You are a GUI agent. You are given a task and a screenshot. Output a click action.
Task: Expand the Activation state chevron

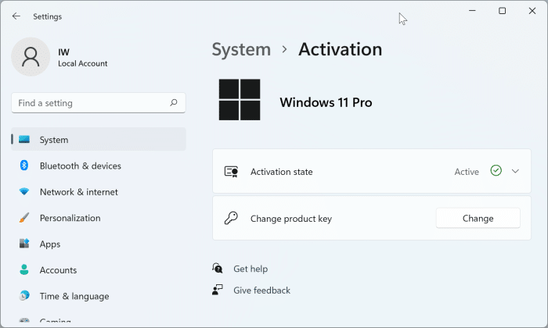point(515,171)
